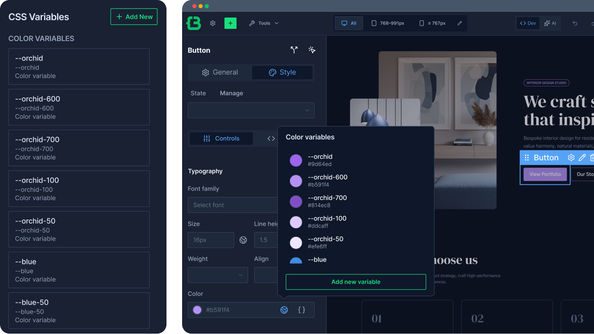Click the green plus add element button
This screenshot has width=594, height=334.
(230, 23)
